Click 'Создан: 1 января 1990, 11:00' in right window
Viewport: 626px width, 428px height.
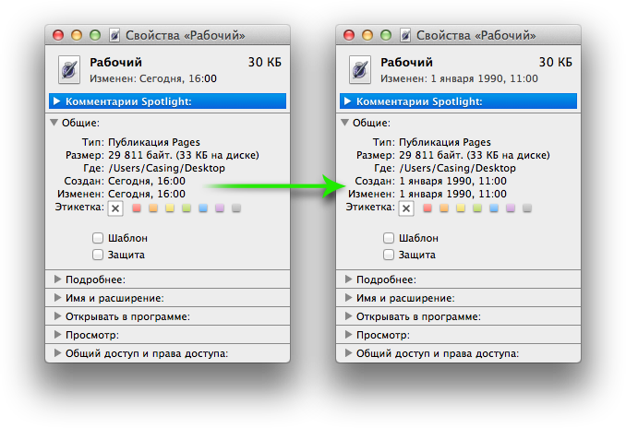pos(431,181)
